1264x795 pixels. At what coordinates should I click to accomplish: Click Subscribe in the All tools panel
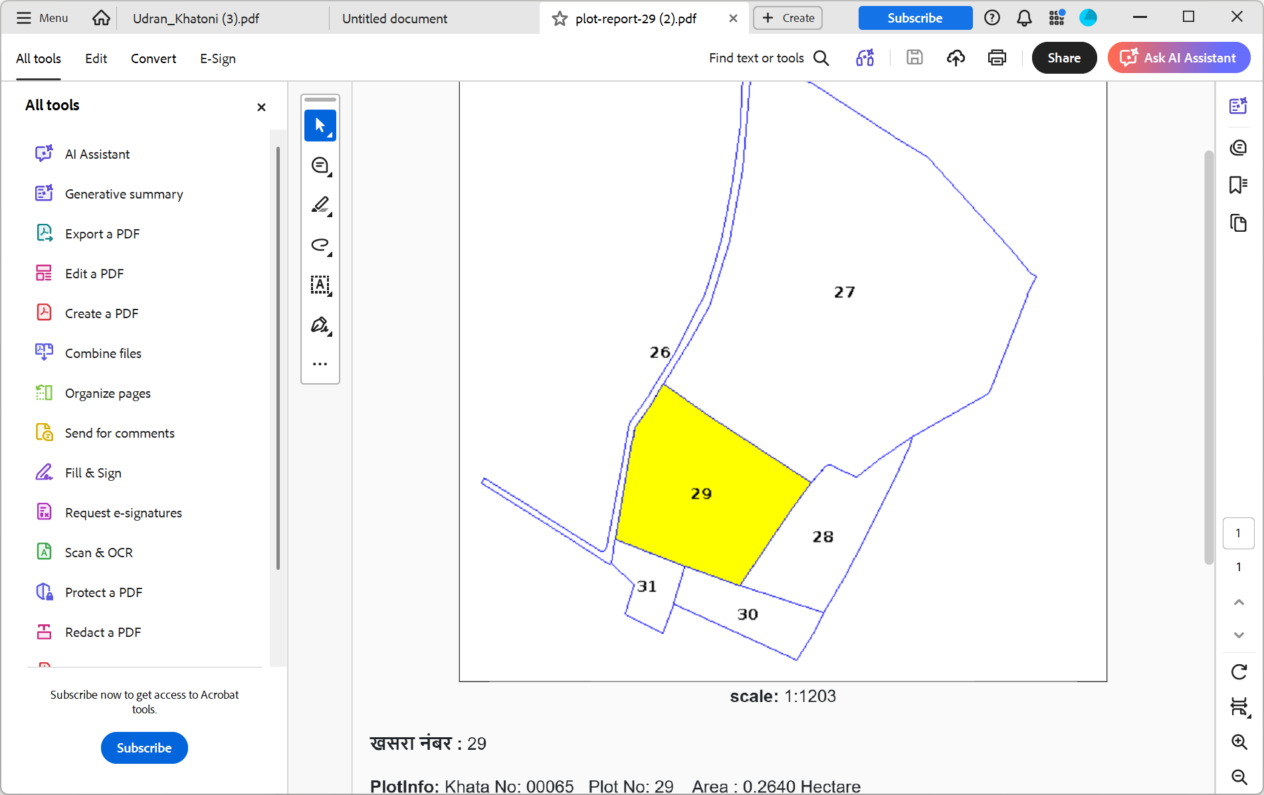pyautogui.click(x=144, y=748)
